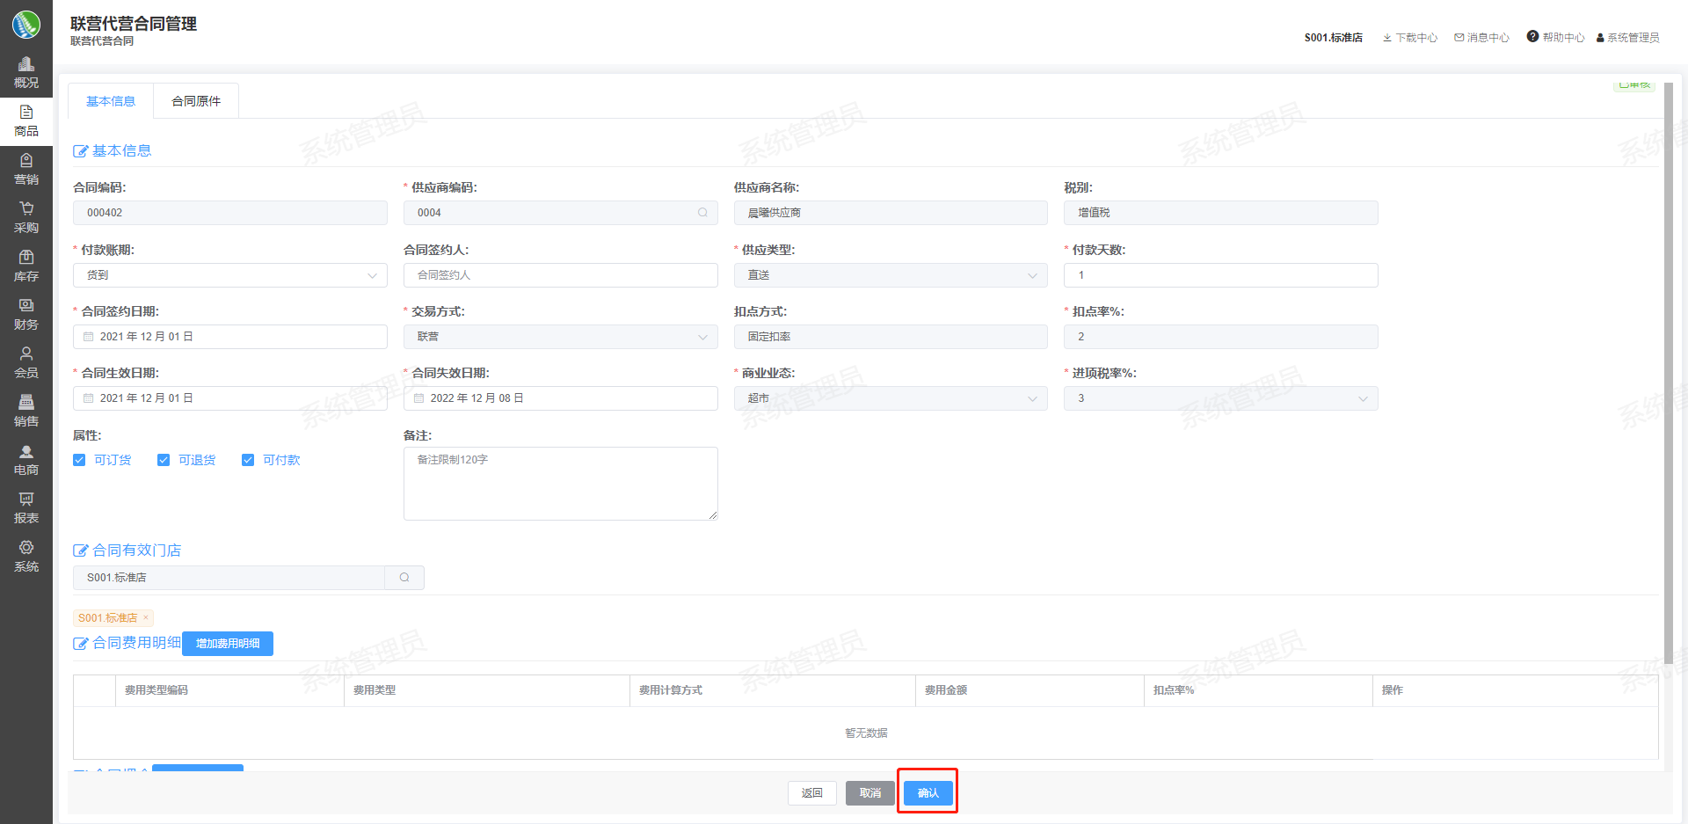This screenshot has height=824, width=1688.
Task: Click the 合同签约人 input field
Action: pyautogui.click(x=561, y=275)
